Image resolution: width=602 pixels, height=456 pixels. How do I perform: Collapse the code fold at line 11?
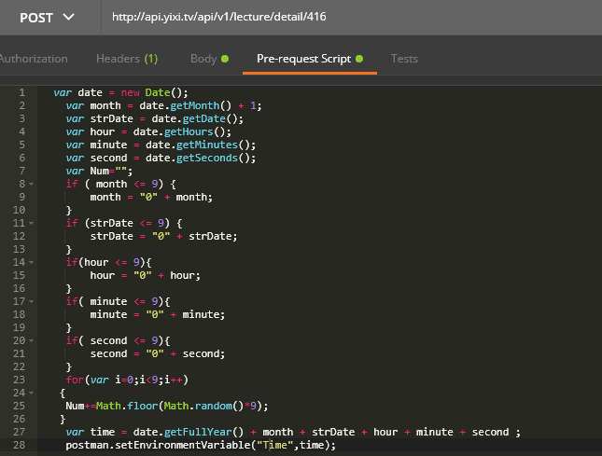point(32,224)
